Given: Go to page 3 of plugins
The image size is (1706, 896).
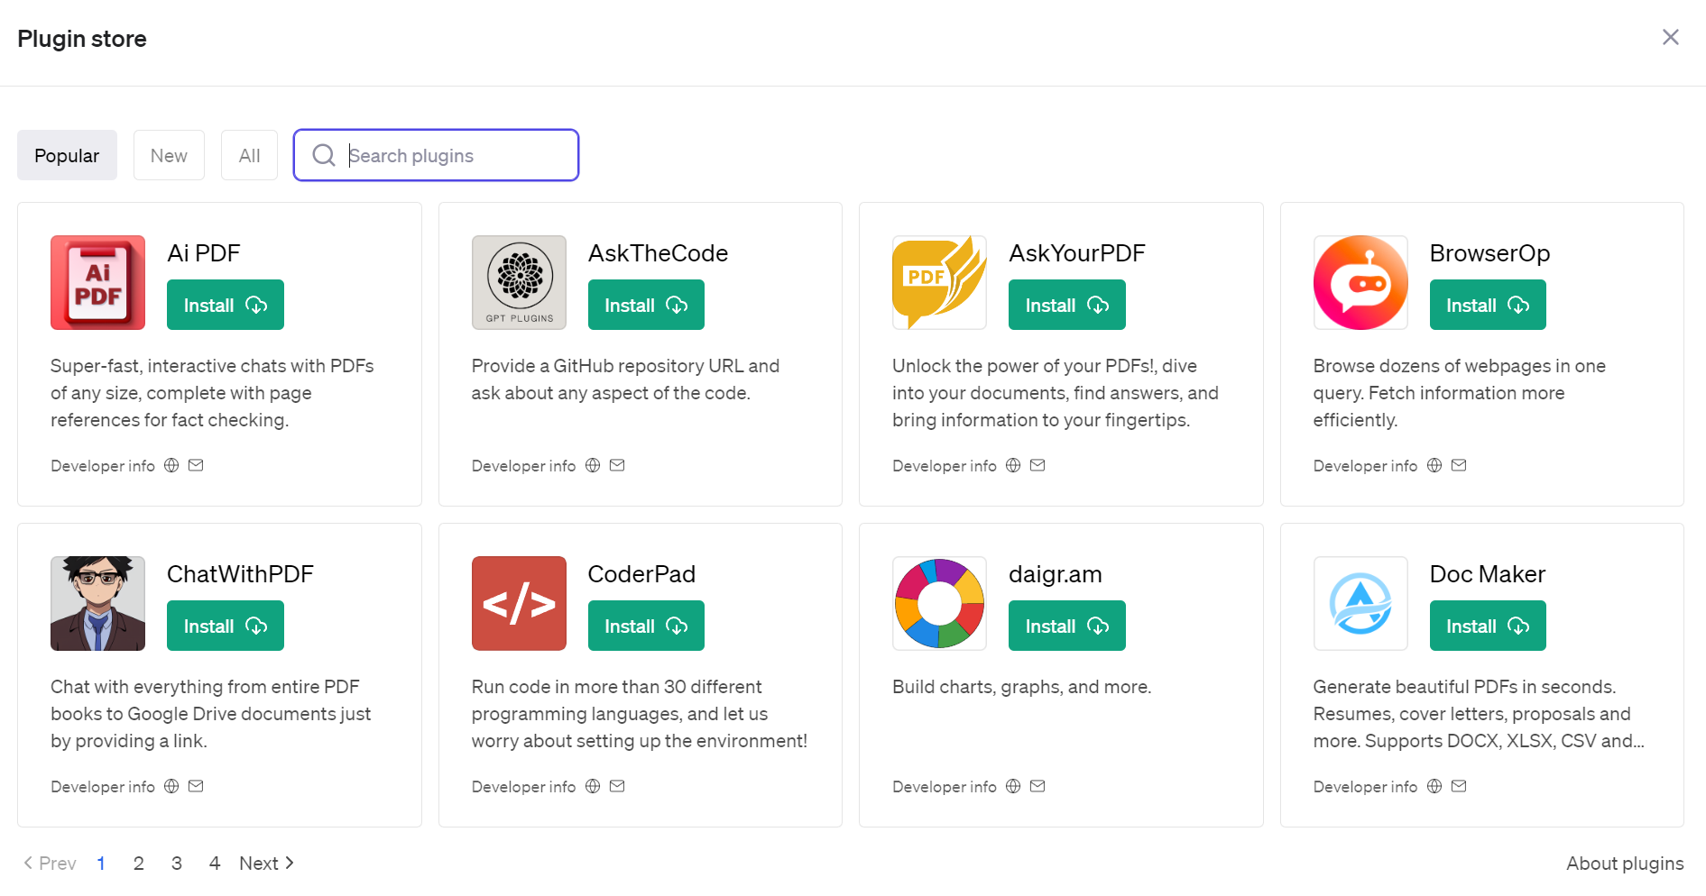Looking at the screenshot, I should [177, 864].
